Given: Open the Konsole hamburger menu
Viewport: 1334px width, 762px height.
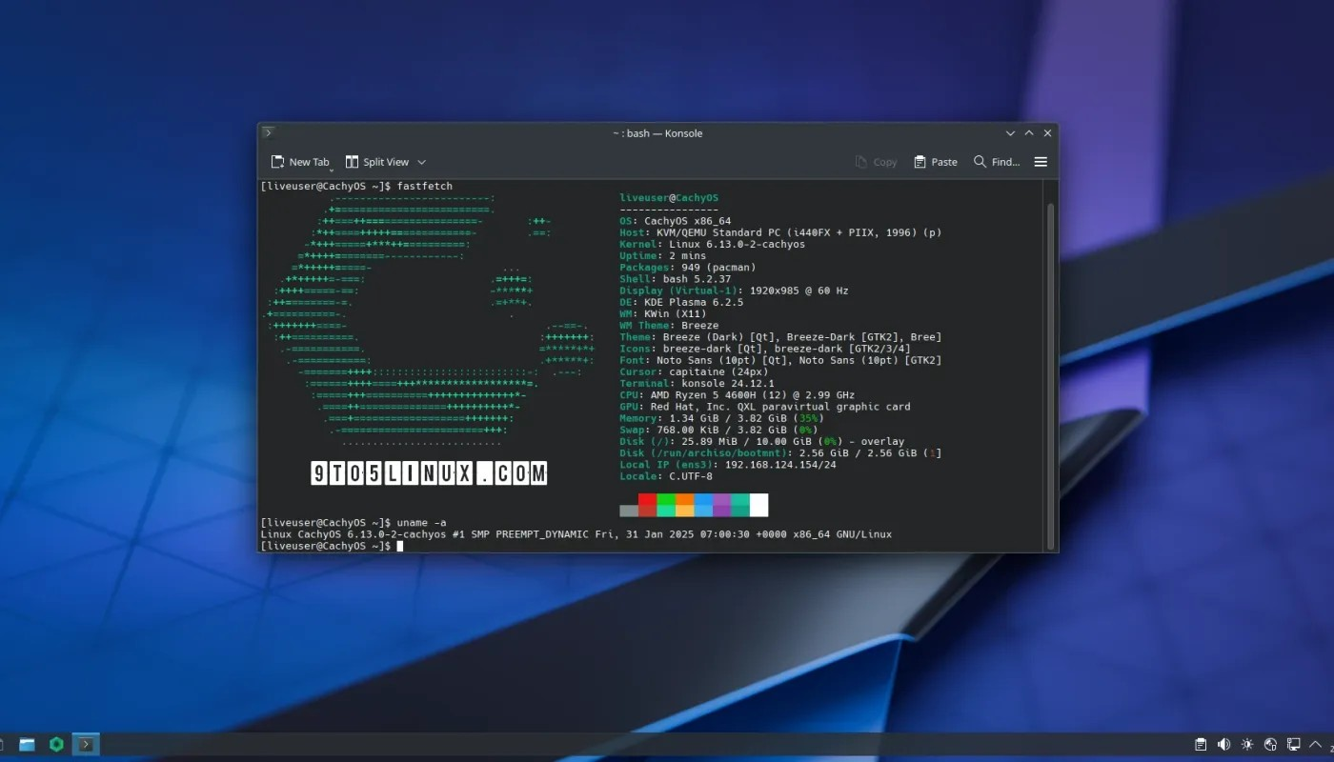Looking at the screenshot, I should coord(1040,162).
